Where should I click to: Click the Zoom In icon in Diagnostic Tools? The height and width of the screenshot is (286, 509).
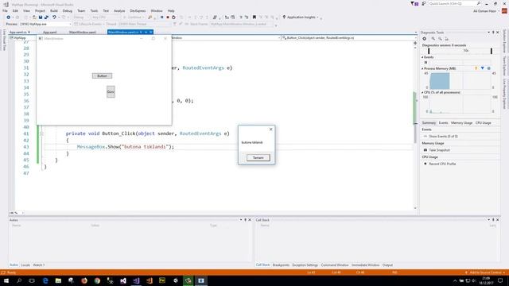point(433,39)
